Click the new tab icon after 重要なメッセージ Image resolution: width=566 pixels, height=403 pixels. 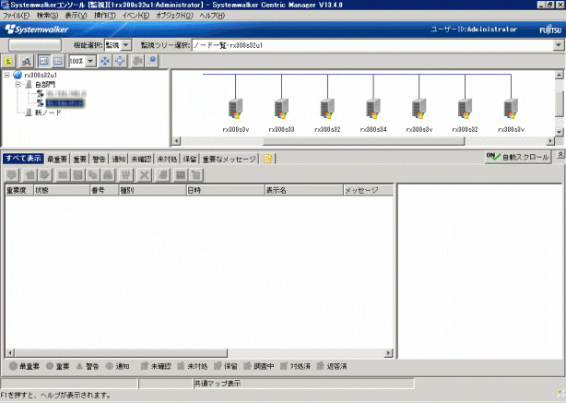[267, 159]
